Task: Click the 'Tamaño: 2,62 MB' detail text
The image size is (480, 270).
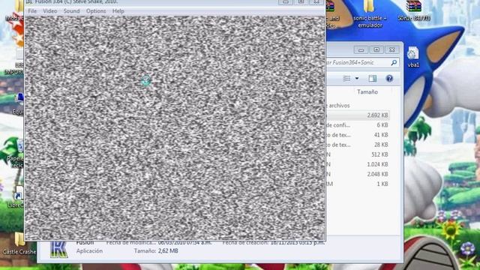Action: tap(156, 250)
